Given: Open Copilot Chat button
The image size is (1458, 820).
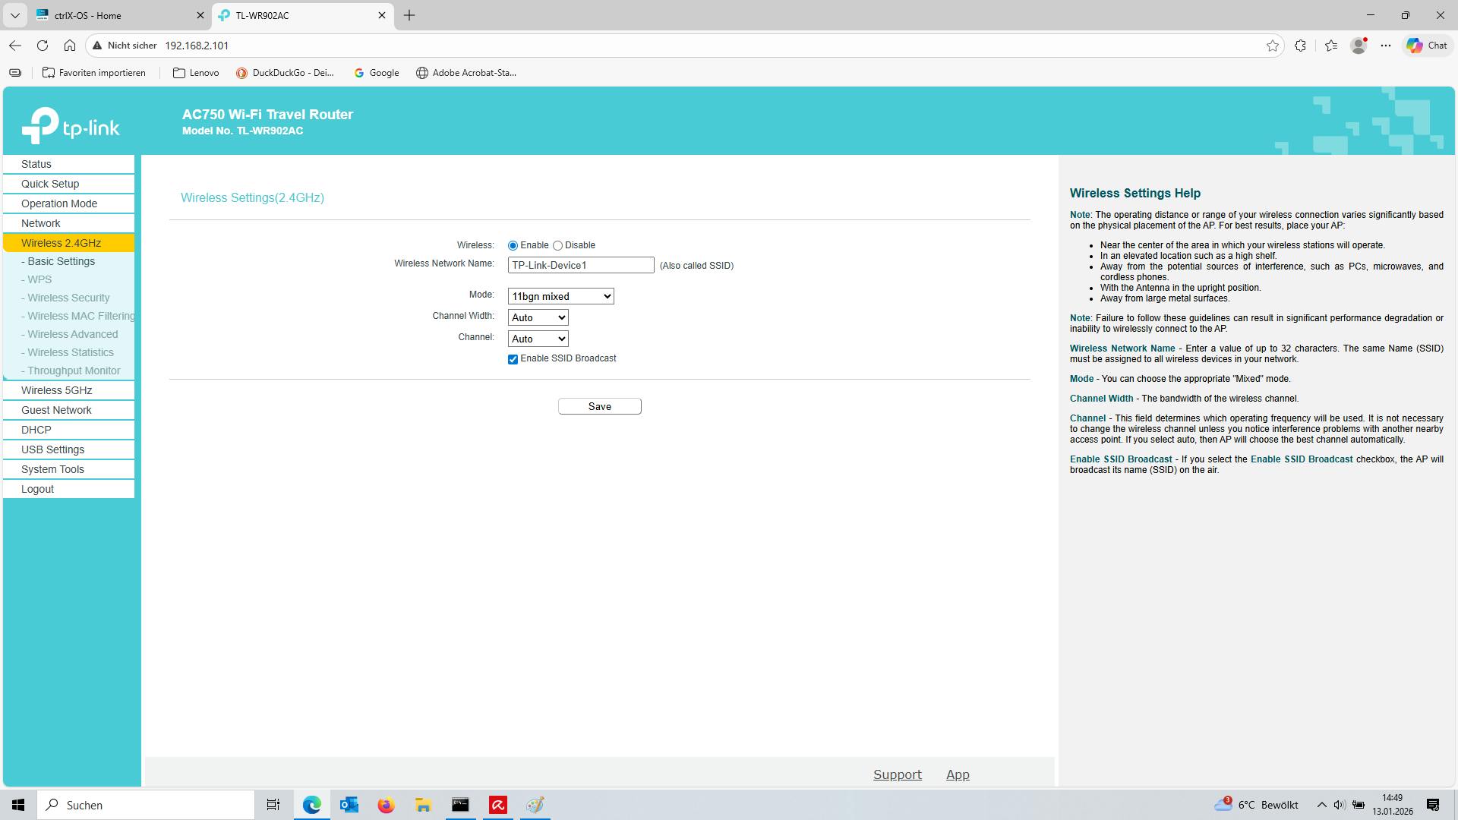Looking at the screenshot, I should (x=1428, y=46).
